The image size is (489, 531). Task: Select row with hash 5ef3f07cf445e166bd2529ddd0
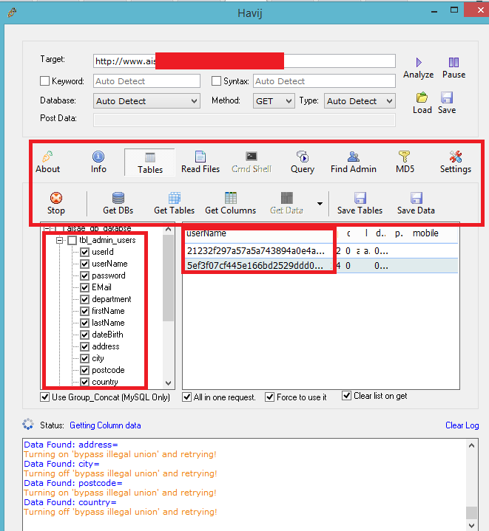click(320, 266)
